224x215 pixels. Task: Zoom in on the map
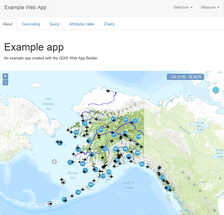5,76
